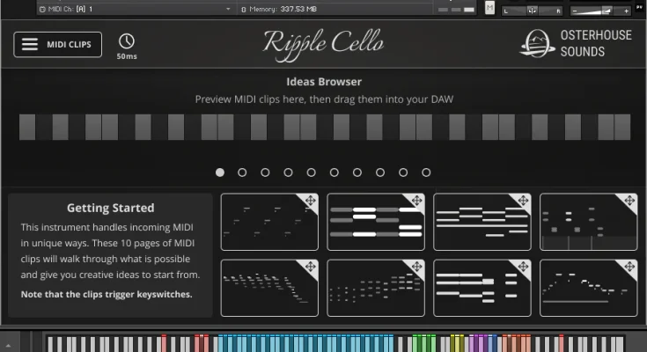
Task: Toggle the M mute button
Action: pyautogui.click(x=489, y=9)
